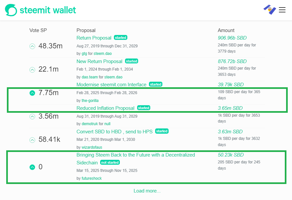Image resolution: width=292 pixels, height=200 pixels.
Task: Select the 7.75m vote SP value
Action: pyautogui.click(x=48, y=93)
